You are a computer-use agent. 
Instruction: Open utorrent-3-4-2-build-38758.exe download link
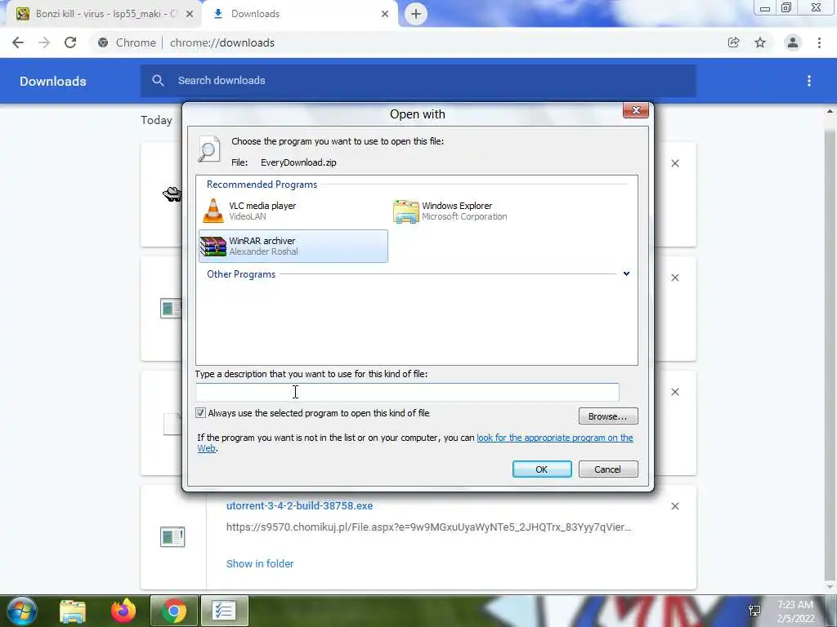coord(299,505)
